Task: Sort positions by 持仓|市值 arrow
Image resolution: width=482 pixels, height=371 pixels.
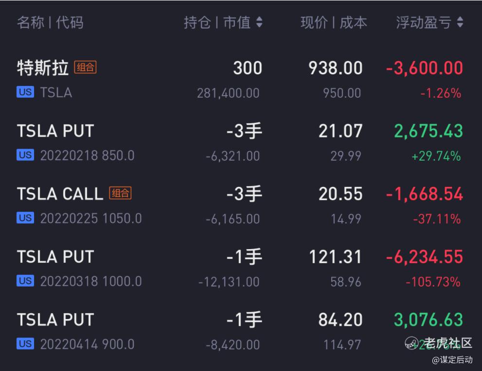Action: pyautogui.click(x=259, y=22)
